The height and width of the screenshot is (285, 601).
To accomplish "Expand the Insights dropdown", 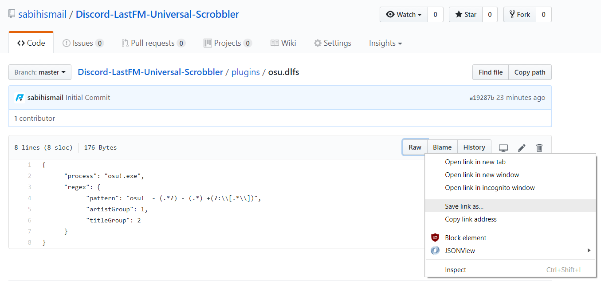I will click(x=385, y=43).
